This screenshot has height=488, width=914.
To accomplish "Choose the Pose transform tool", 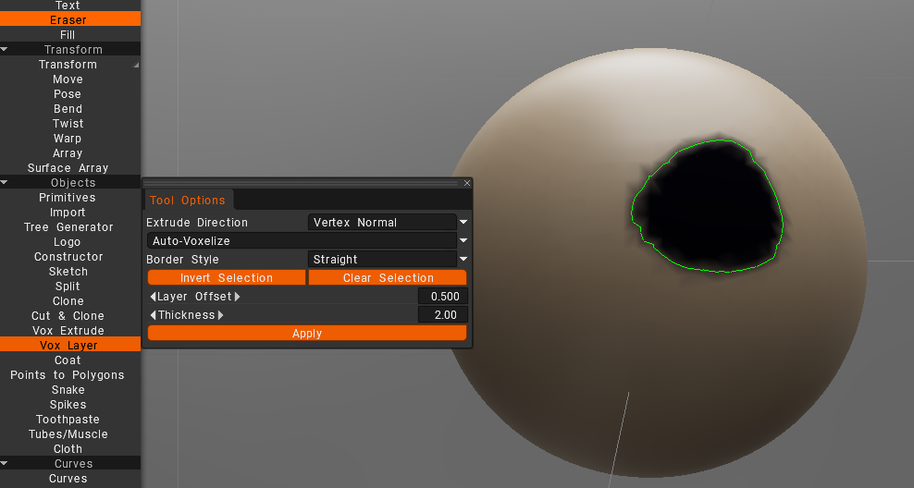I will point(68,94).
